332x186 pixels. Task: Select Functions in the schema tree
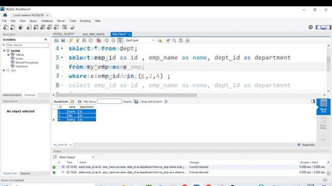click(21, 66)
